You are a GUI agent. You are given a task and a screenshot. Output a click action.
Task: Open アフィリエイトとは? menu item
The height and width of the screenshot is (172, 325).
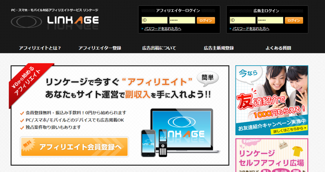click(40, 48)
